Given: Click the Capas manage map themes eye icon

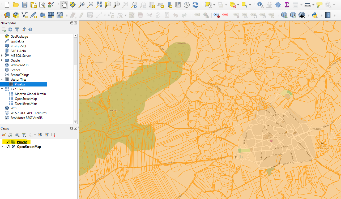Looking at the screenshot, I should coord(17,135).
